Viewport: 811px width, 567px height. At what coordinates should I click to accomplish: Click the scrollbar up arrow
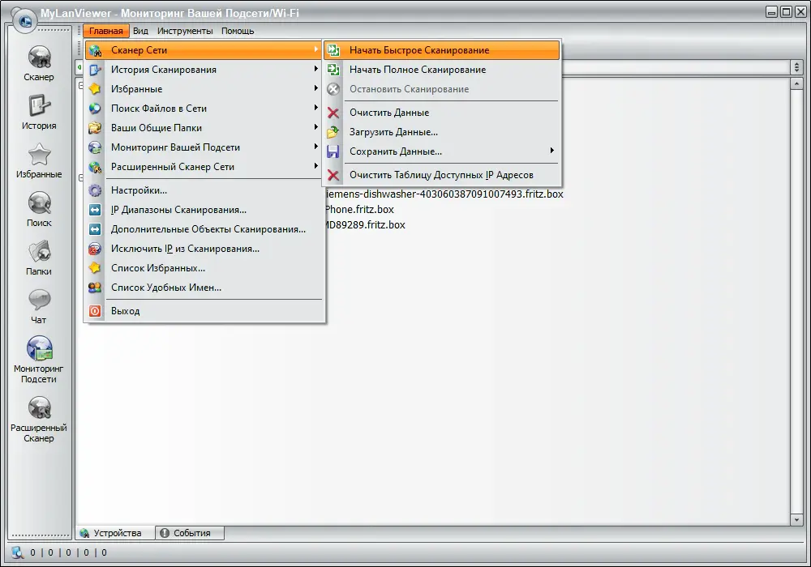coord(796,83)
